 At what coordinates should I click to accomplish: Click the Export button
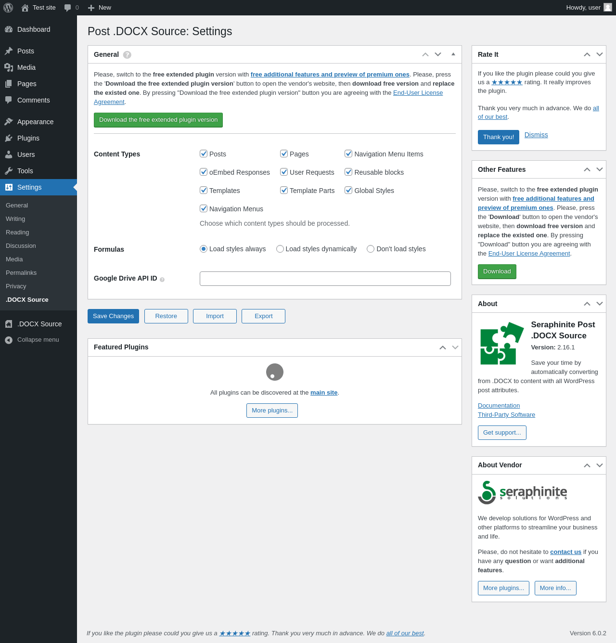[x=263, y=316]
